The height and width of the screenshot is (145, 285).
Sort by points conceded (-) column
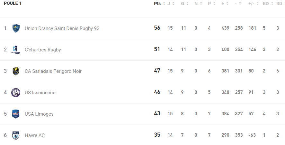(x=238, y=4)
